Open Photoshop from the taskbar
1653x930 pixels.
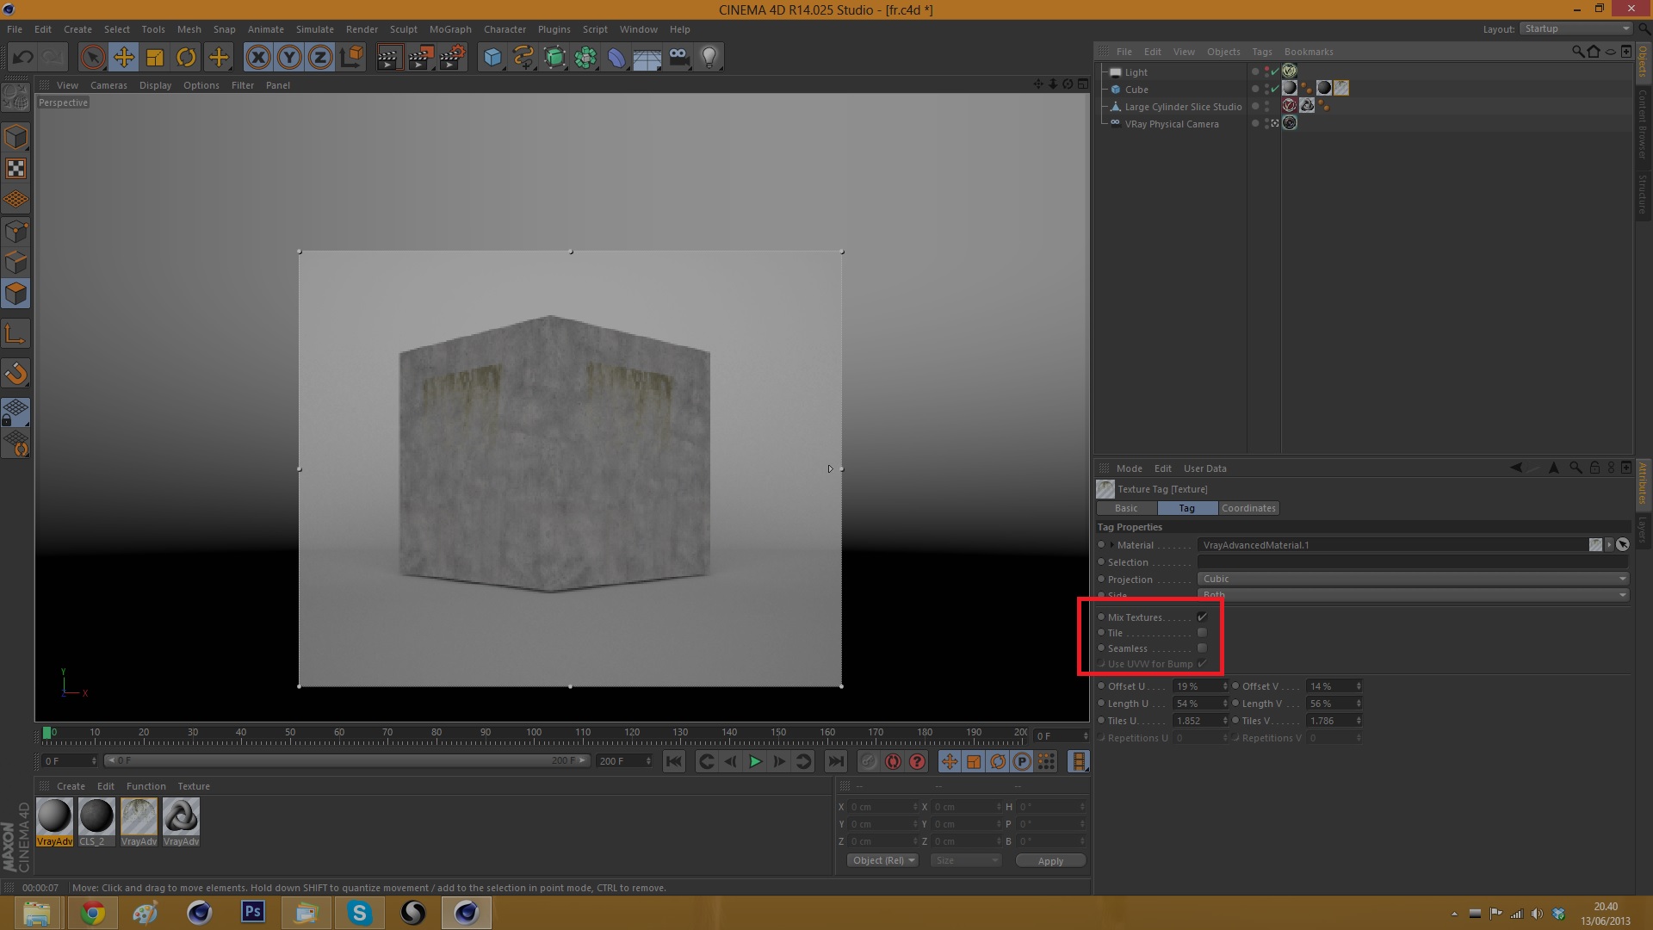click(252, 912)
